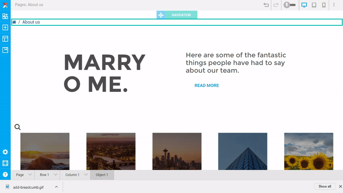Open the downloaded add-breadcumb.gif file
The image size is (343, 193).
click(28, 187)
